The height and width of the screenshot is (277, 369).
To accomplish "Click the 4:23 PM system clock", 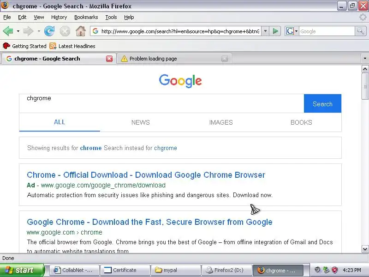I will [352, 270].
